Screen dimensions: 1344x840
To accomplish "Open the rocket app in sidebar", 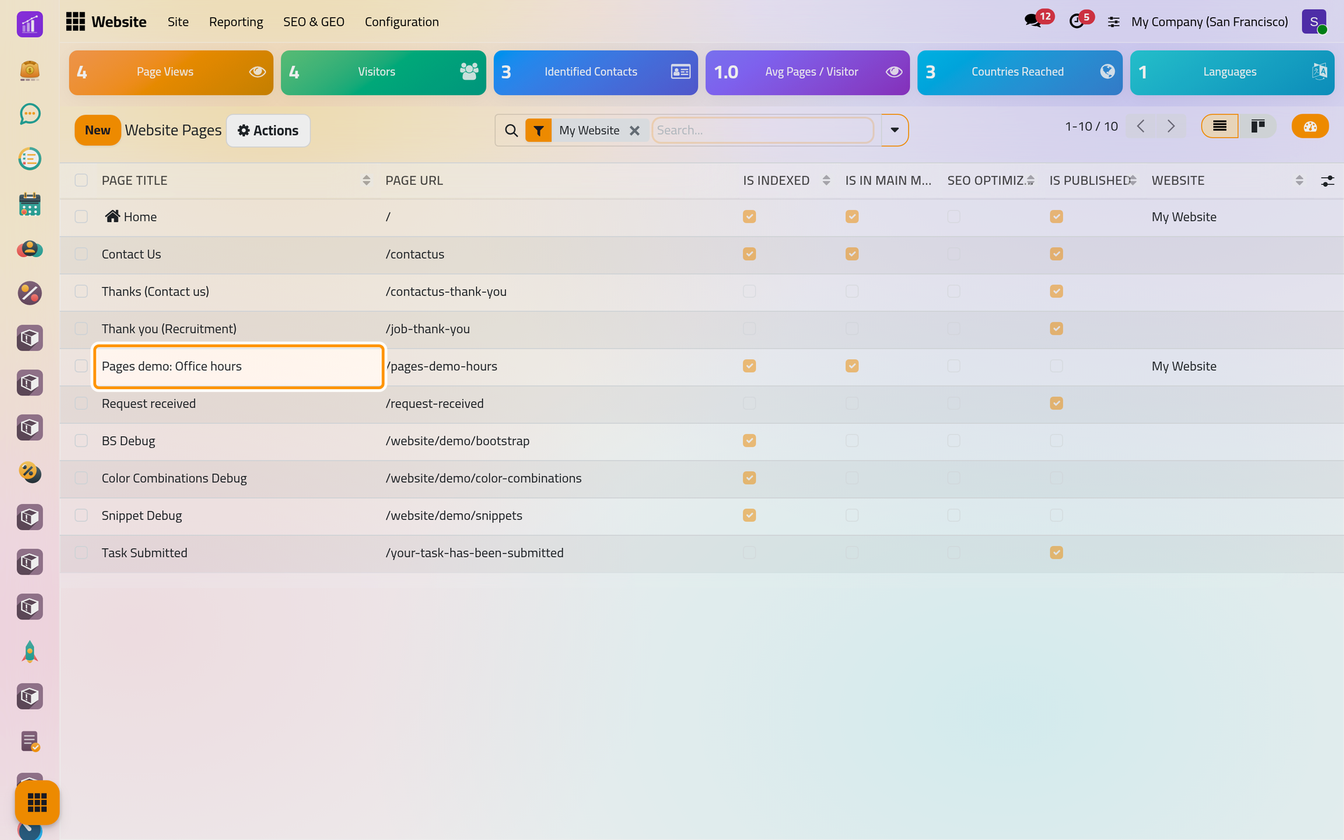I will (29, 652).
